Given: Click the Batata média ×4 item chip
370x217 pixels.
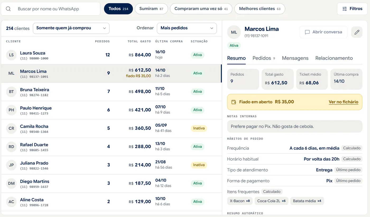Looking at the screenshot, I should [307, 201].
